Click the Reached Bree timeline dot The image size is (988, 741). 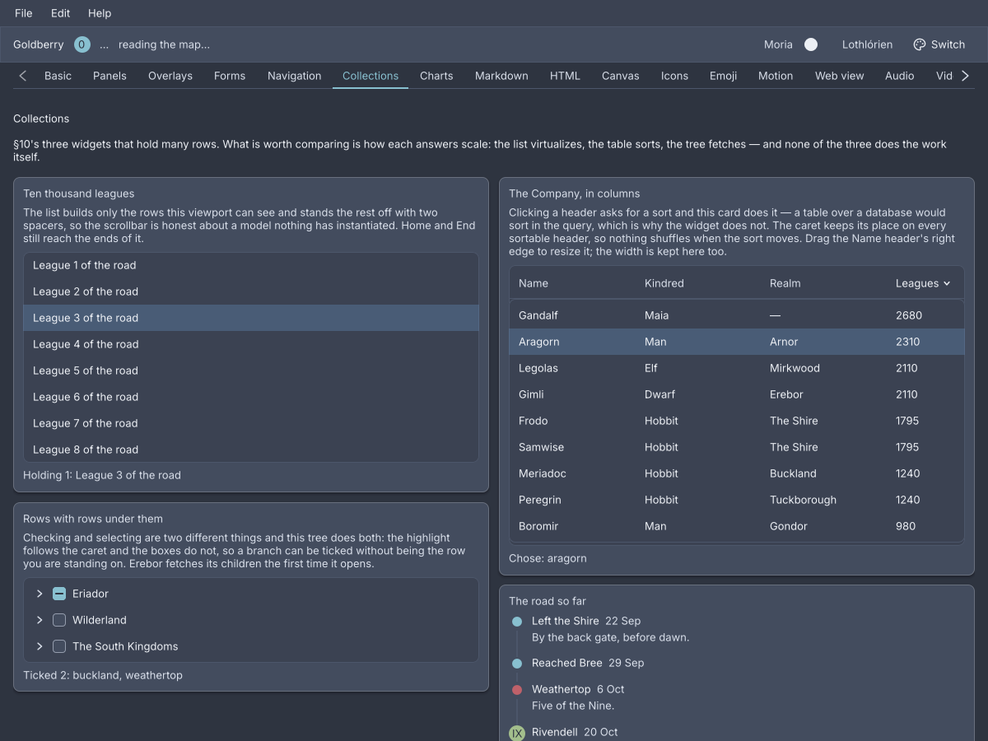(x=517, y=664)
